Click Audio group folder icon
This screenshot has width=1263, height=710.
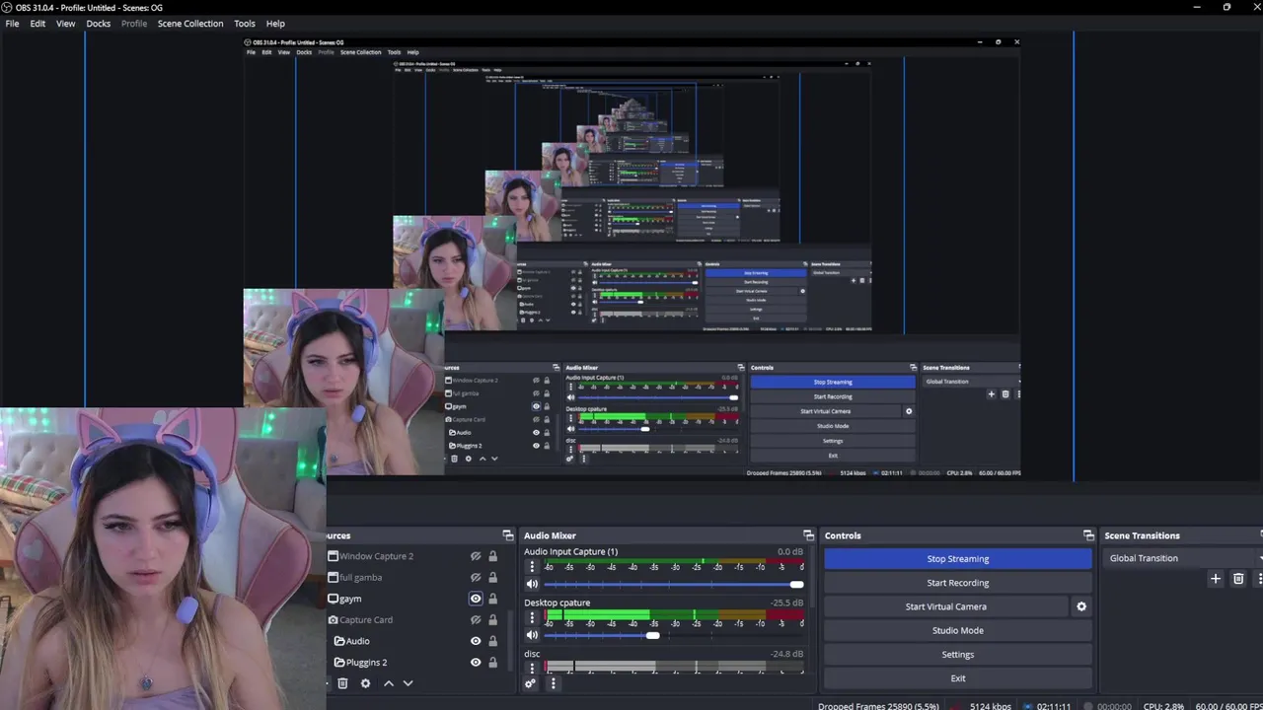click(x=339, y=641)
